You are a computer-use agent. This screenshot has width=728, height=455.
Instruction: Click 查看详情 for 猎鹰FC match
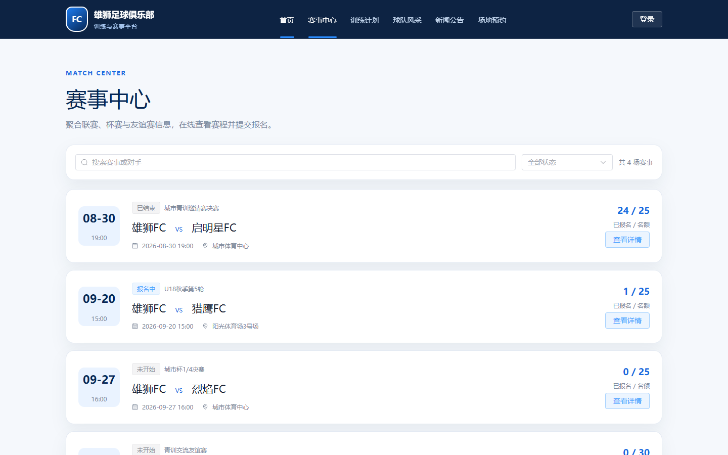(627, 321)
